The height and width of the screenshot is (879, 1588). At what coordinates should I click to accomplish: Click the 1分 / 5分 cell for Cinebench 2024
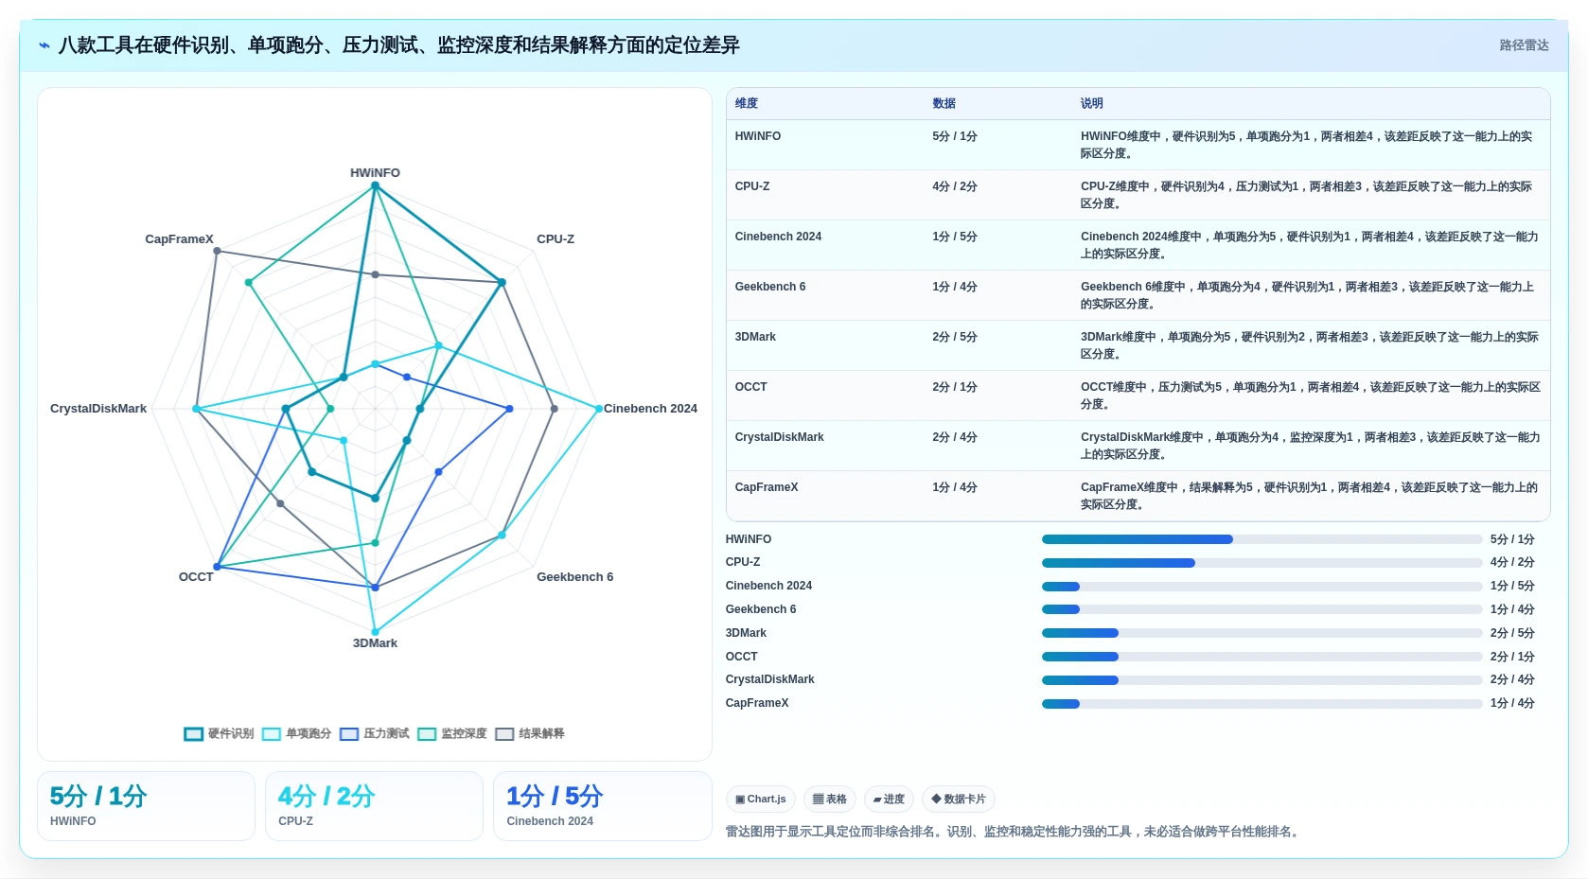[x=955, y=237]
